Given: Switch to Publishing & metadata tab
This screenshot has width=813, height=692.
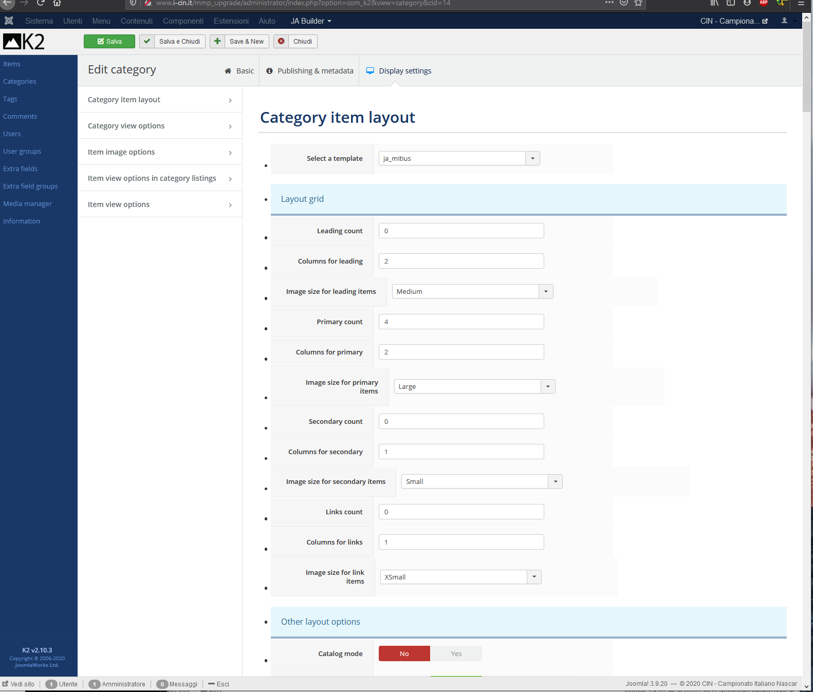Looking at the screenshot, I should 310,71.
